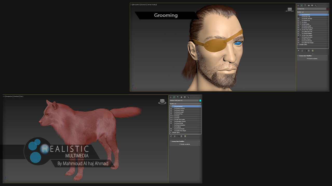
Task: Click the remove modifier trash icon under the wolf stack
Action: 182,136
